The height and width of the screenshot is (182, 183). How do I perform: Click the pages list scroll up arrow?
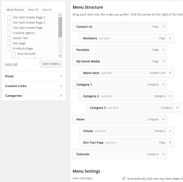point(60,15)
